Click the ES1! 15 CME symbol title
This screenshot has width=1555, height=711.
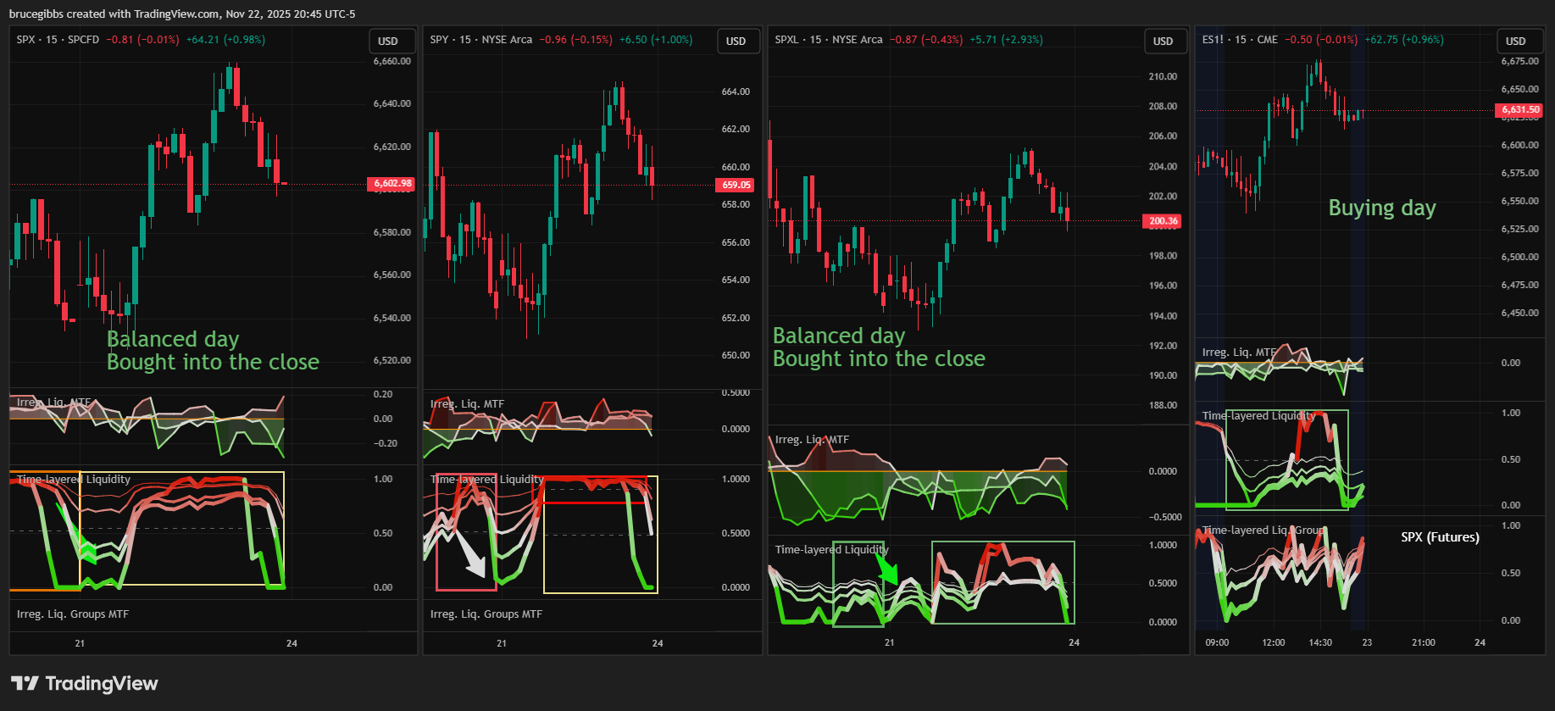coord(1240,40)
